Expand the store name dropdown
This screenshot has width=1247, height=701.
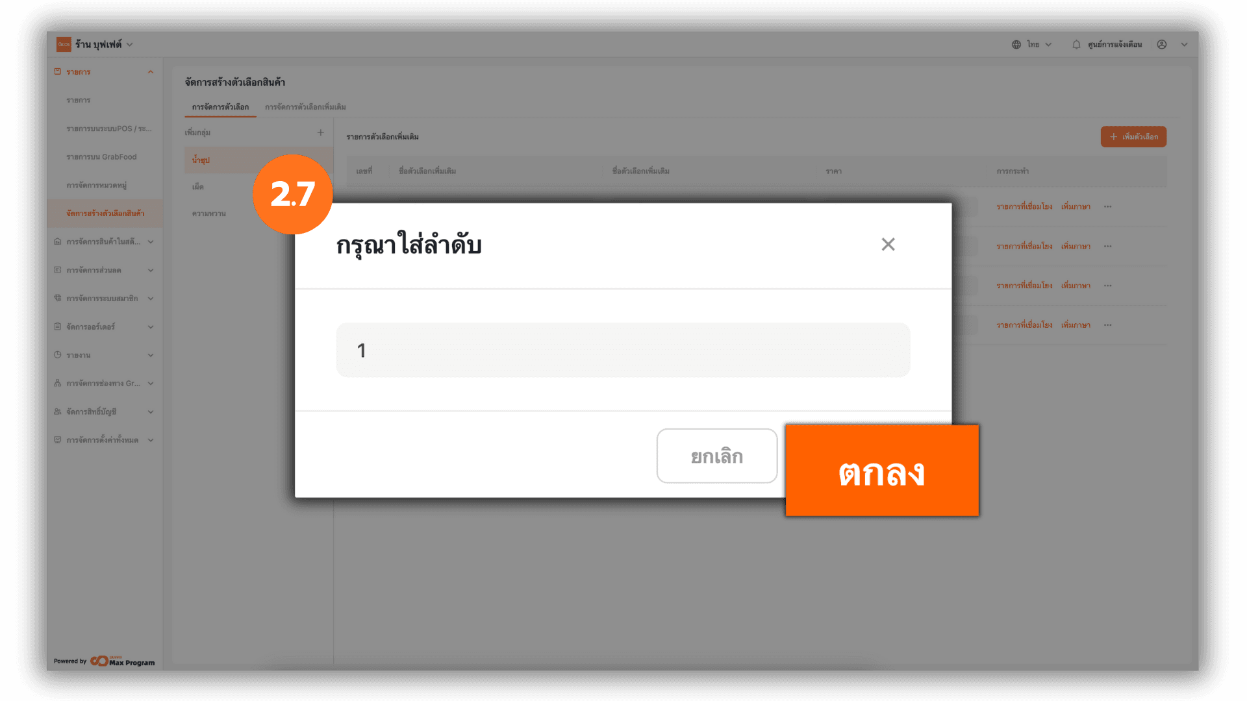[130, 44]
